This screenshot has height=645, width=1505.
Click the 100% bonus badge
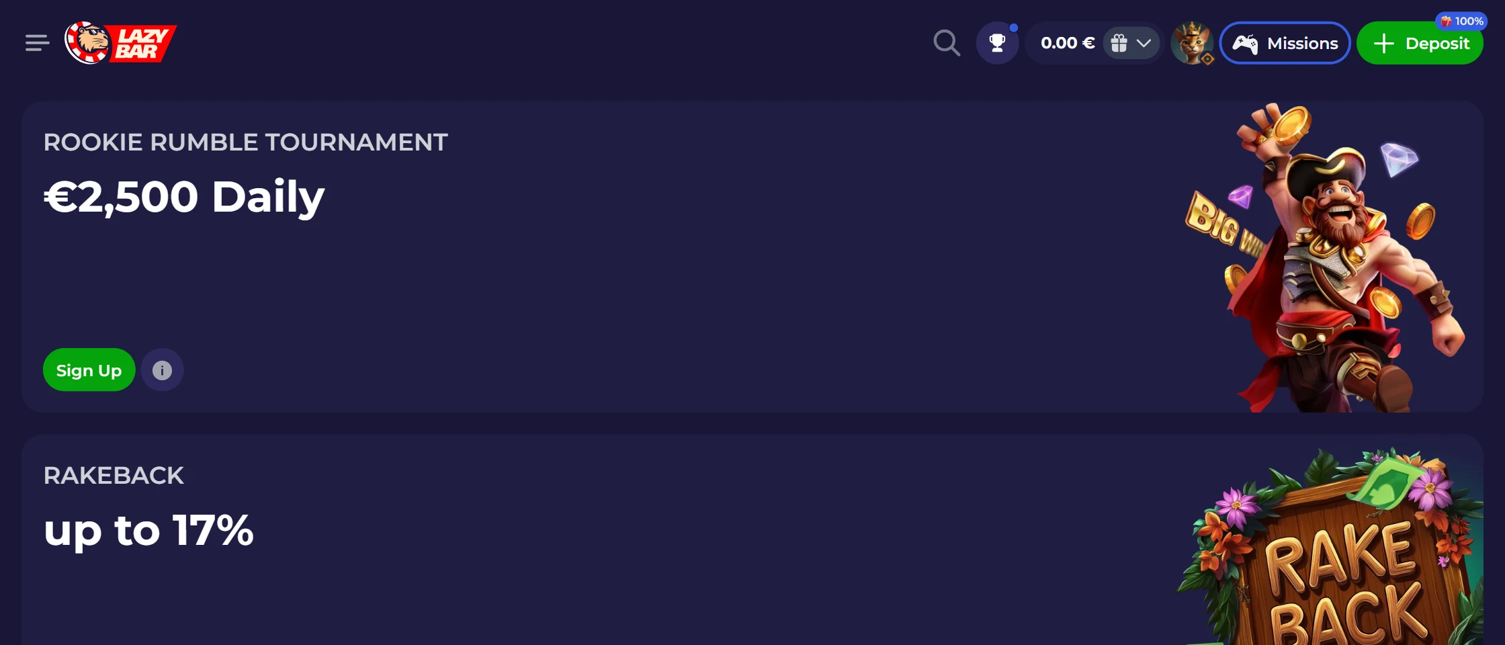(1462, 21)
